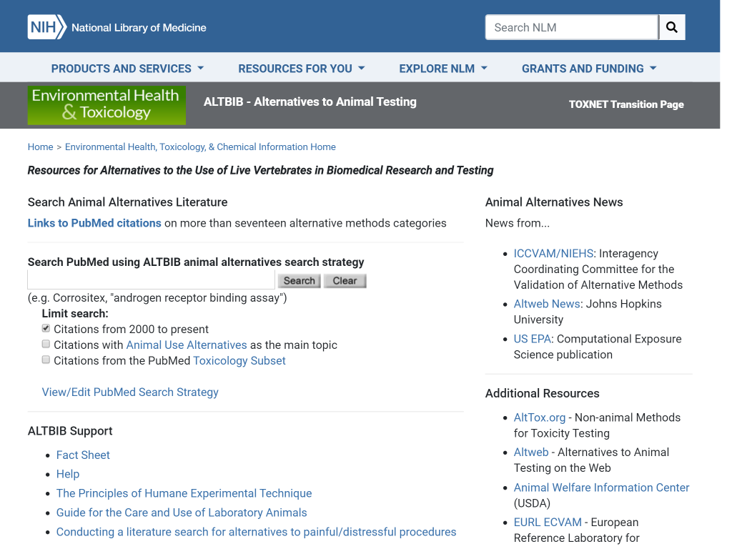Enable Animal Use Alternatives main topic checkbox
The height and width of the screenshot is (549, 732).
click(46, 344)
